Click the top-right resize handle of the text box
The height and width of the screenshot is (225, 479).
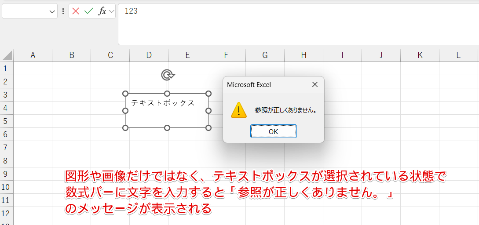tap(208, 94)
